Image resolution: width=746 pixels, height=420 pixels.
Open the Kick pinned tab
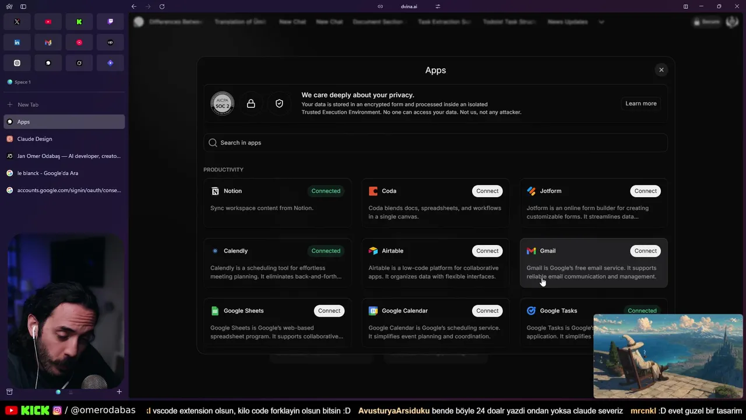point(79,22)
